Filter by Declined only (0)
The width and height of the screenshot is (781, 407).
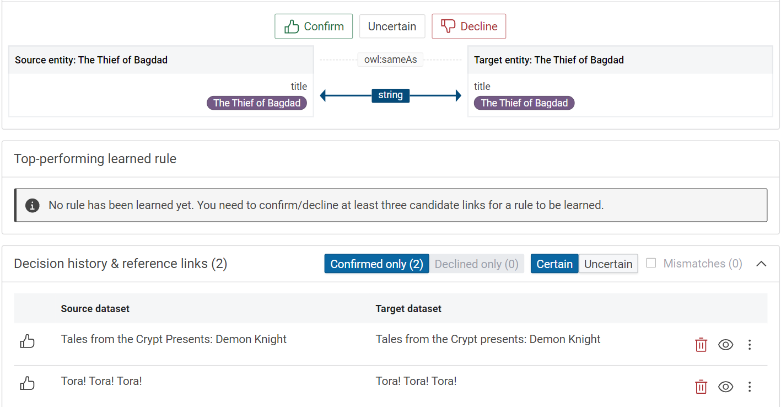pyautogui.click(x=476, y=264)
